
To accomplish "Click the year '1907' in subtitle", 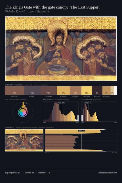I will (x=31, y=12).
